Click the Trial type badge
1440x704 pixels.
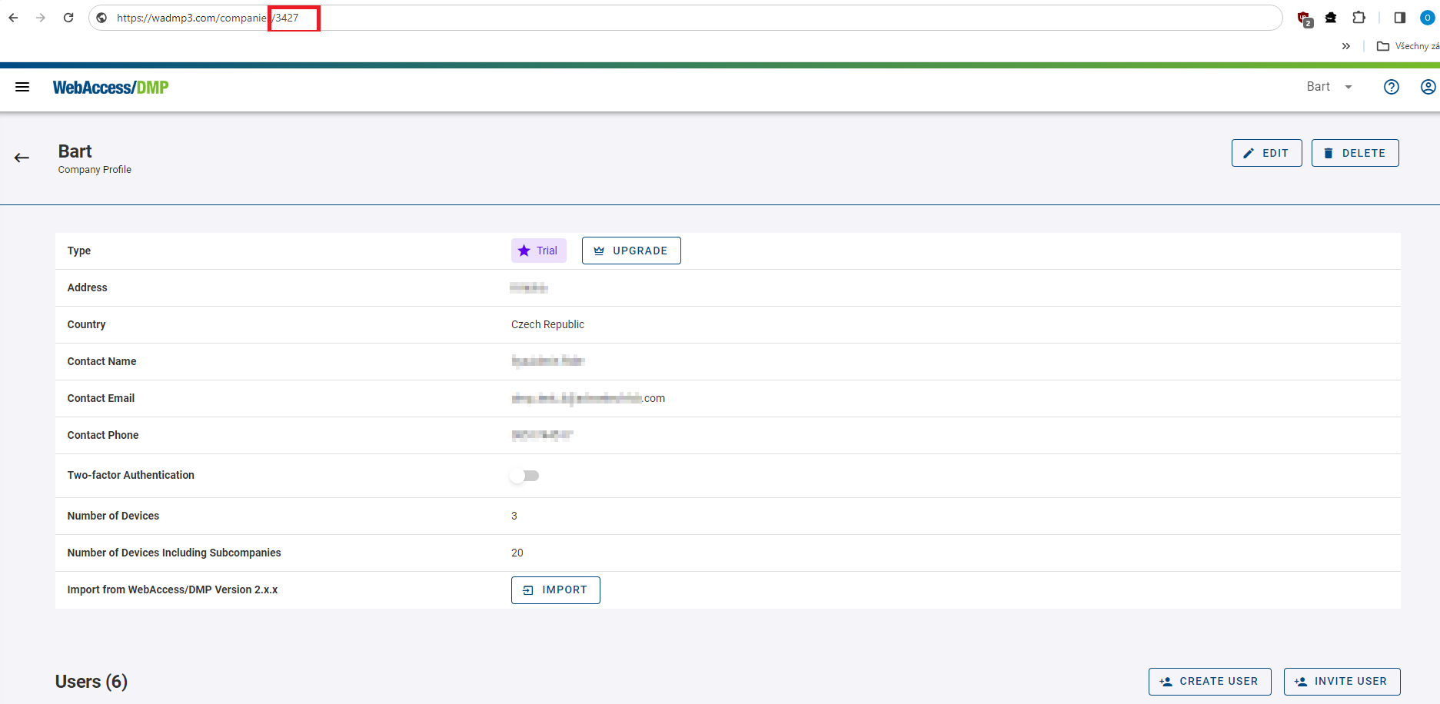pos(538,251)
